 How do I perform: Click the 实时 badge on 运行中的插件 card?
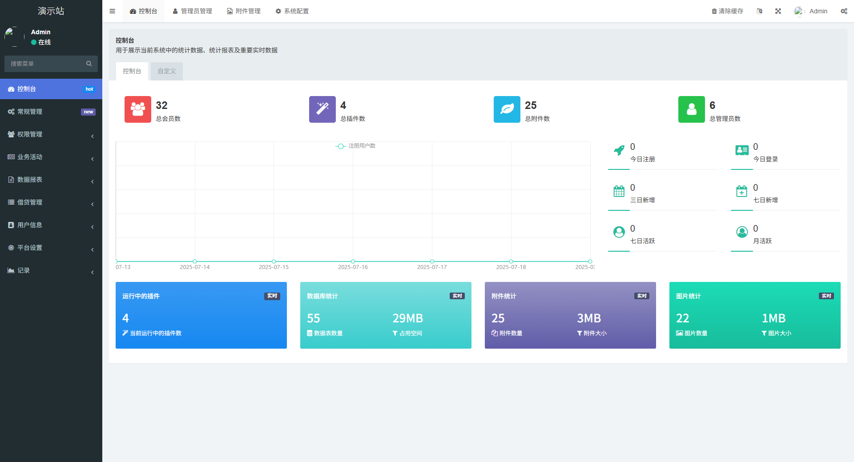point(272,296)
